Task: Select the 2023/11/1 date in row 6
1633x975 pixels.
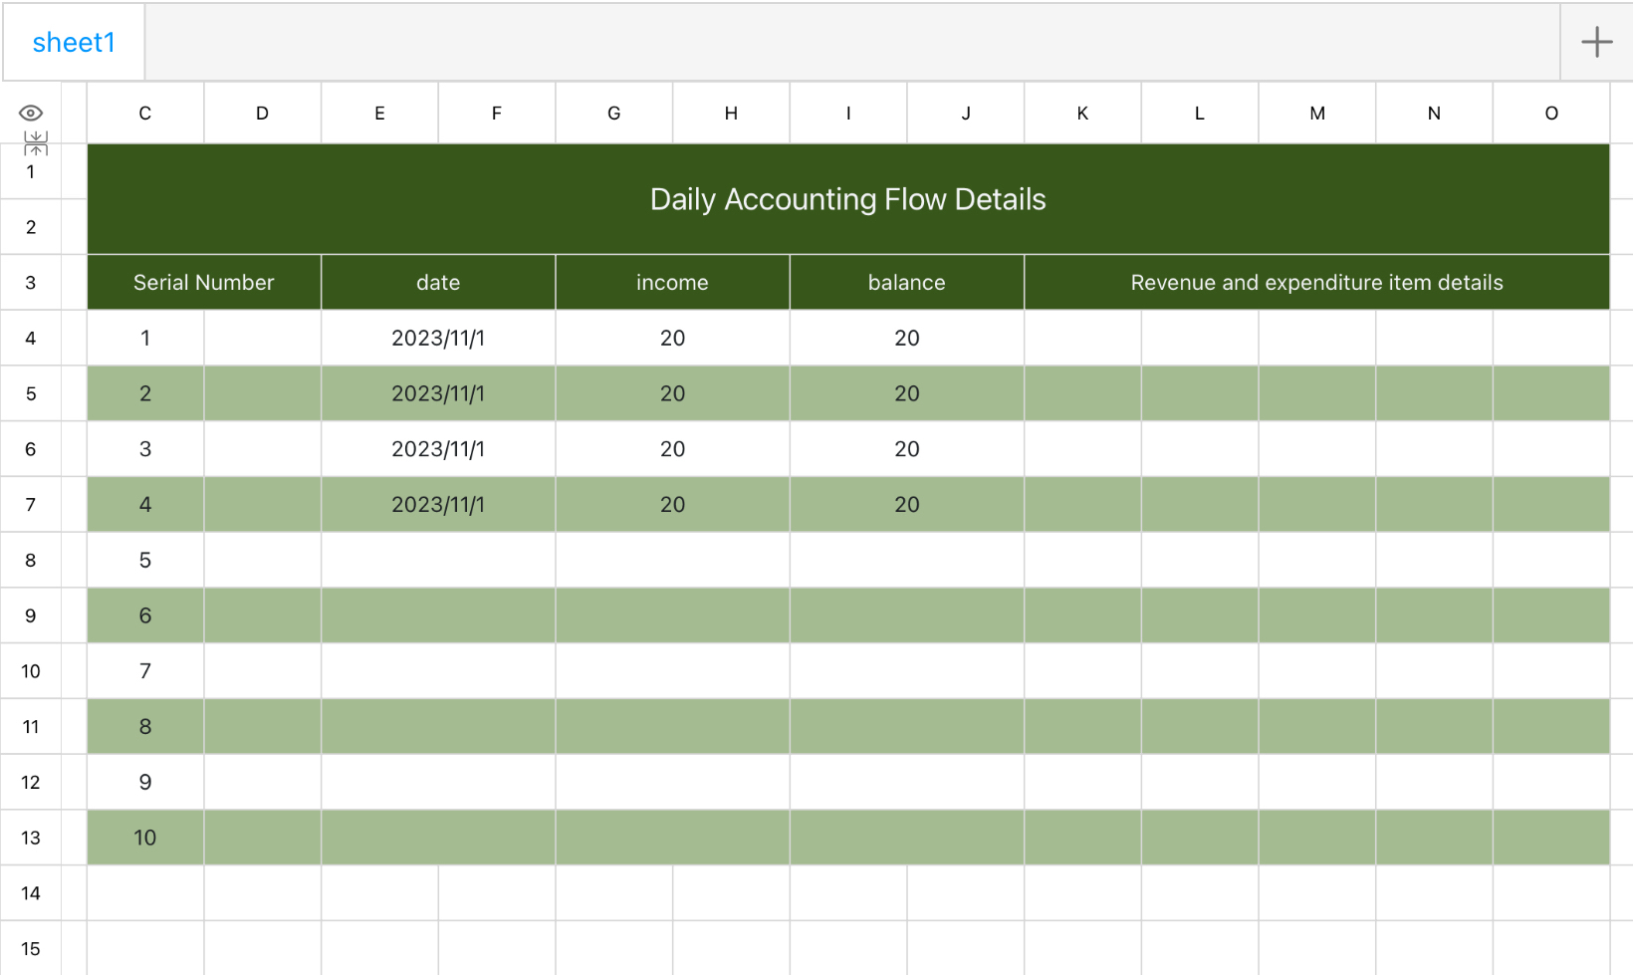Action: click(438, 449)
